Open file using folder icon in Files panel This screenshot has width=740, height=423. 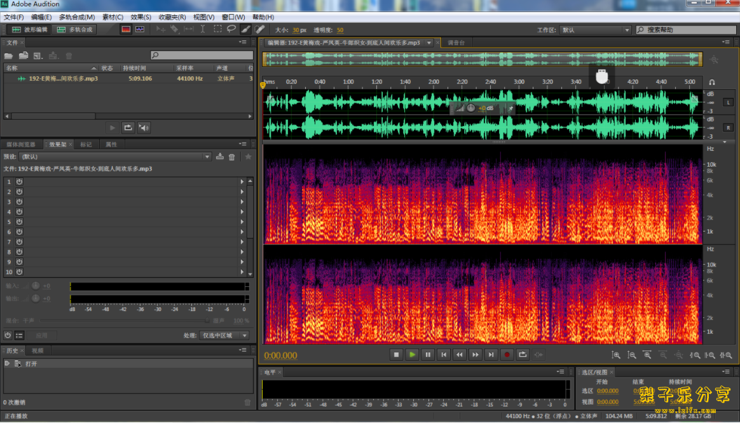click(x=8, y=56)
